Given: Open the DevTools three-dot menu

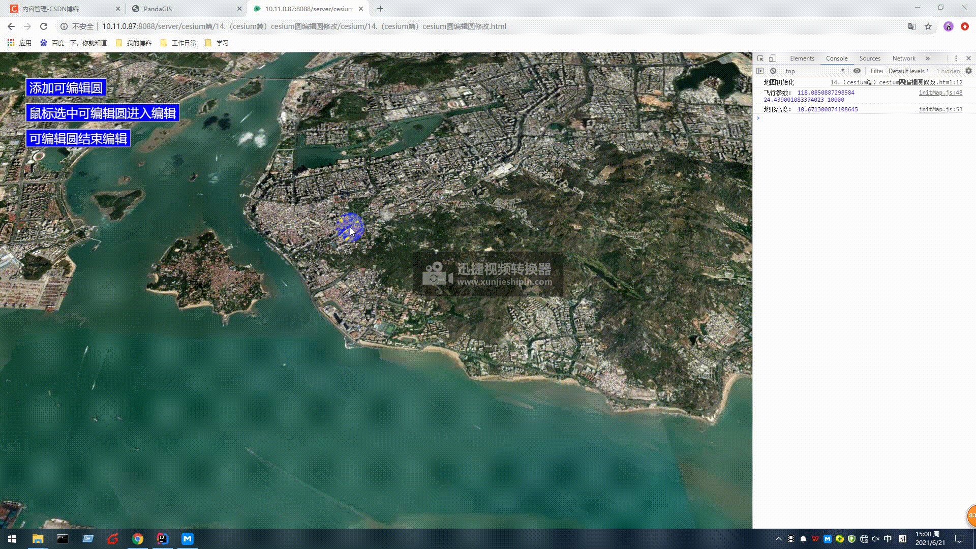Looking at the screenshot, I should (x=956, y=58).
